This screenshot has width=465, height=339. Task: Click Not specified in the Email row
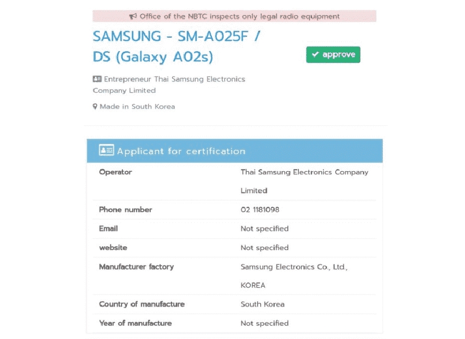pyautogui.click(x=264, y=228)
